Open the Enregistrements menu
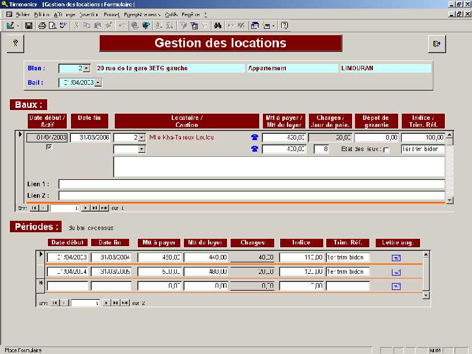This screenshot has height=354, width=472. (142, 14)
